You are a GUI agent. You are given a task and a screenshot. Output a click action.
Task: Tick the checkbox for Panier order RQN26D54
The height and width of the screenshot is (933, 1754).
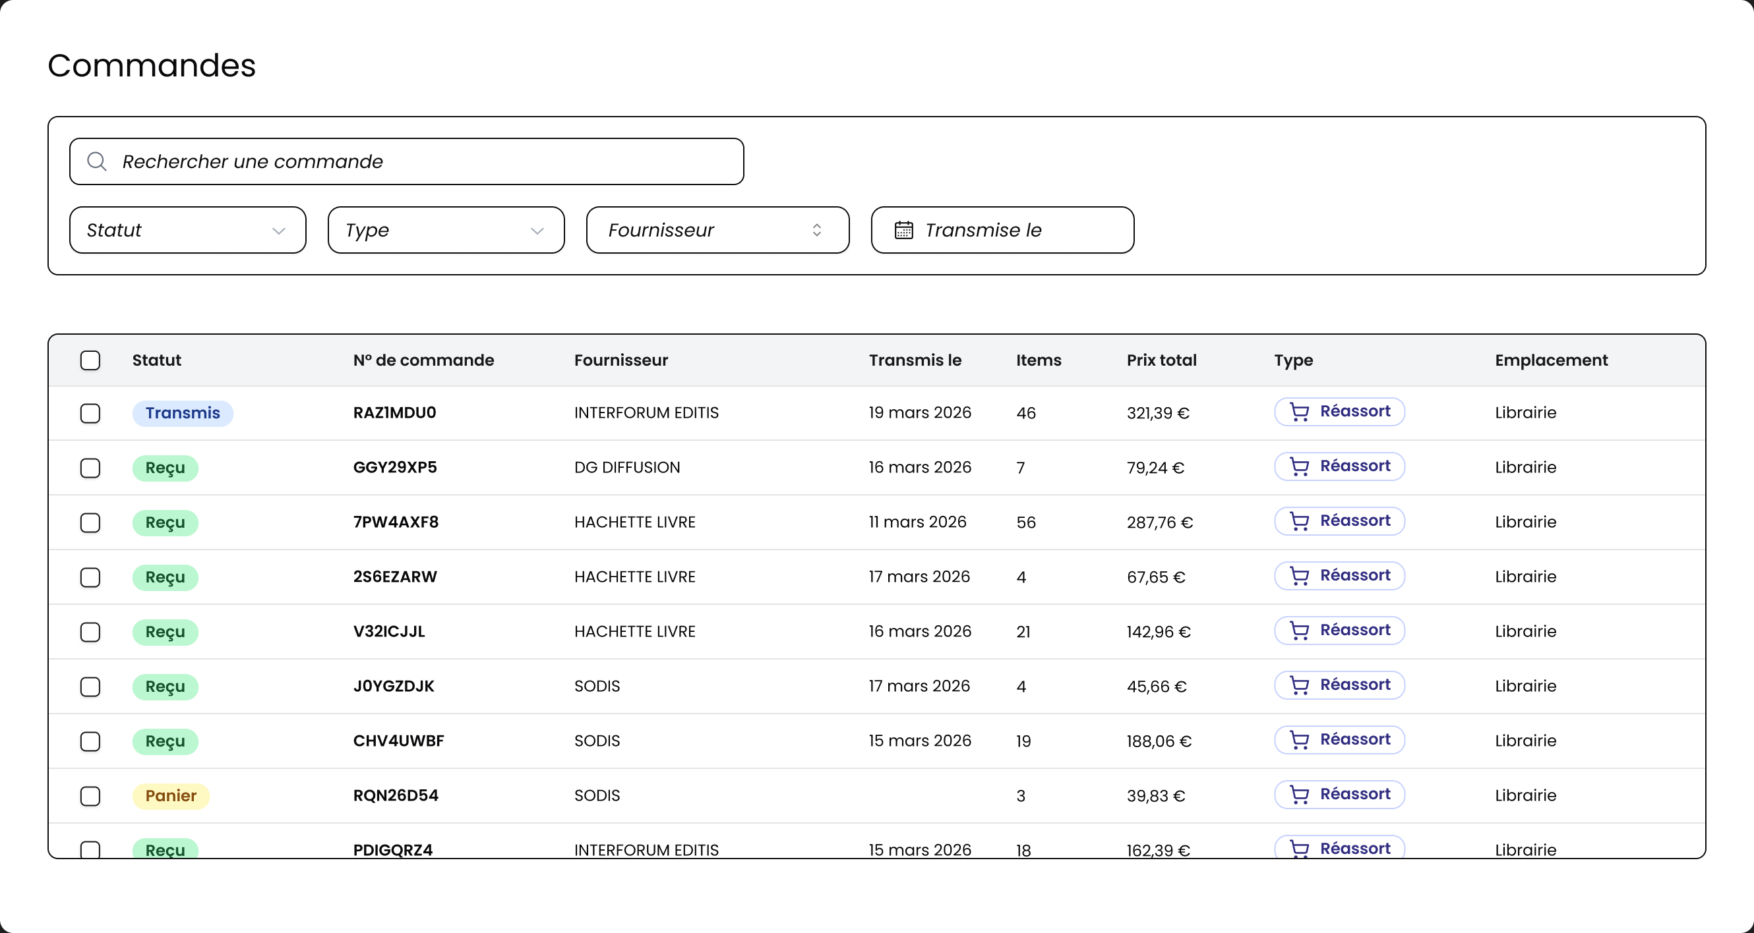click(90, 795)
